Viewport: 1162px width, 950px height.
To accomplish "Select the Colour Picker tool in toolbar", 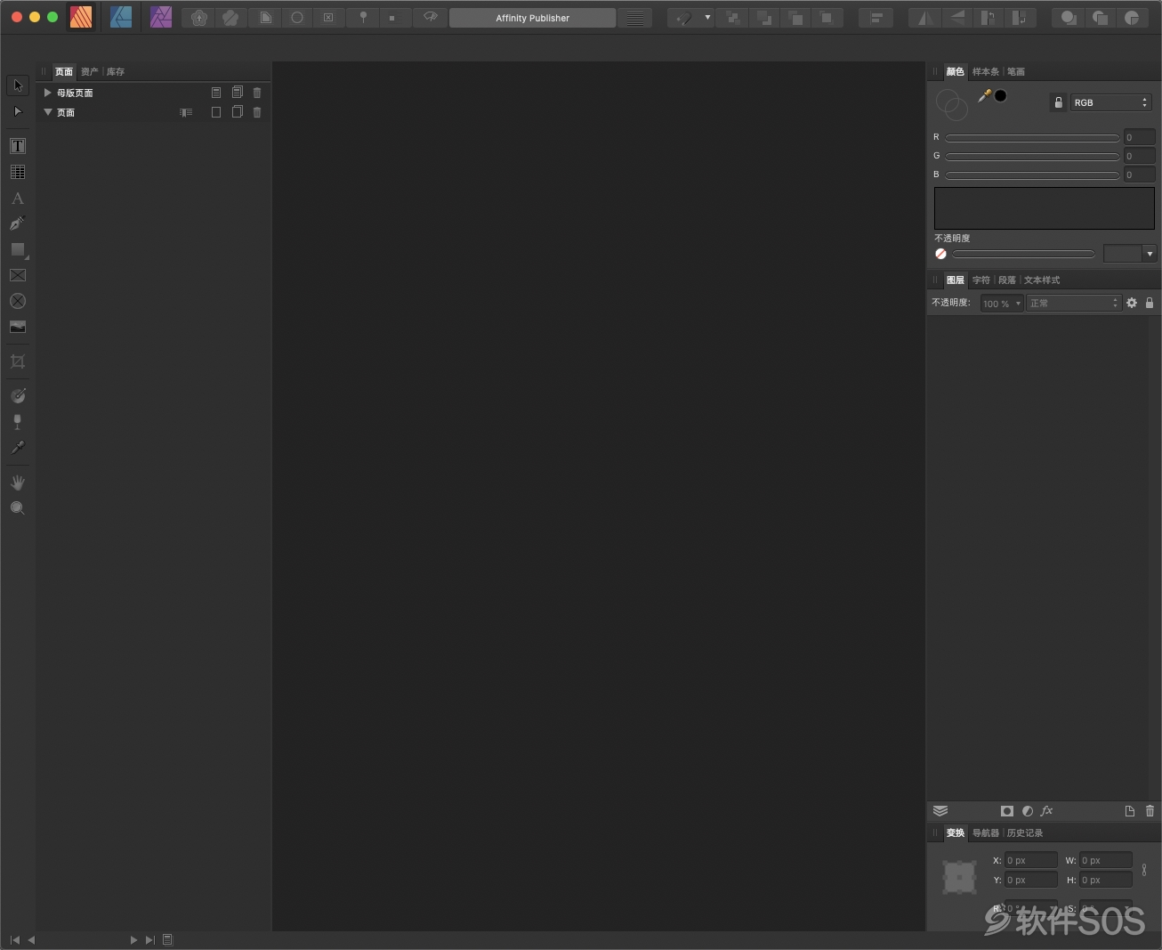I will coord(18,447).
